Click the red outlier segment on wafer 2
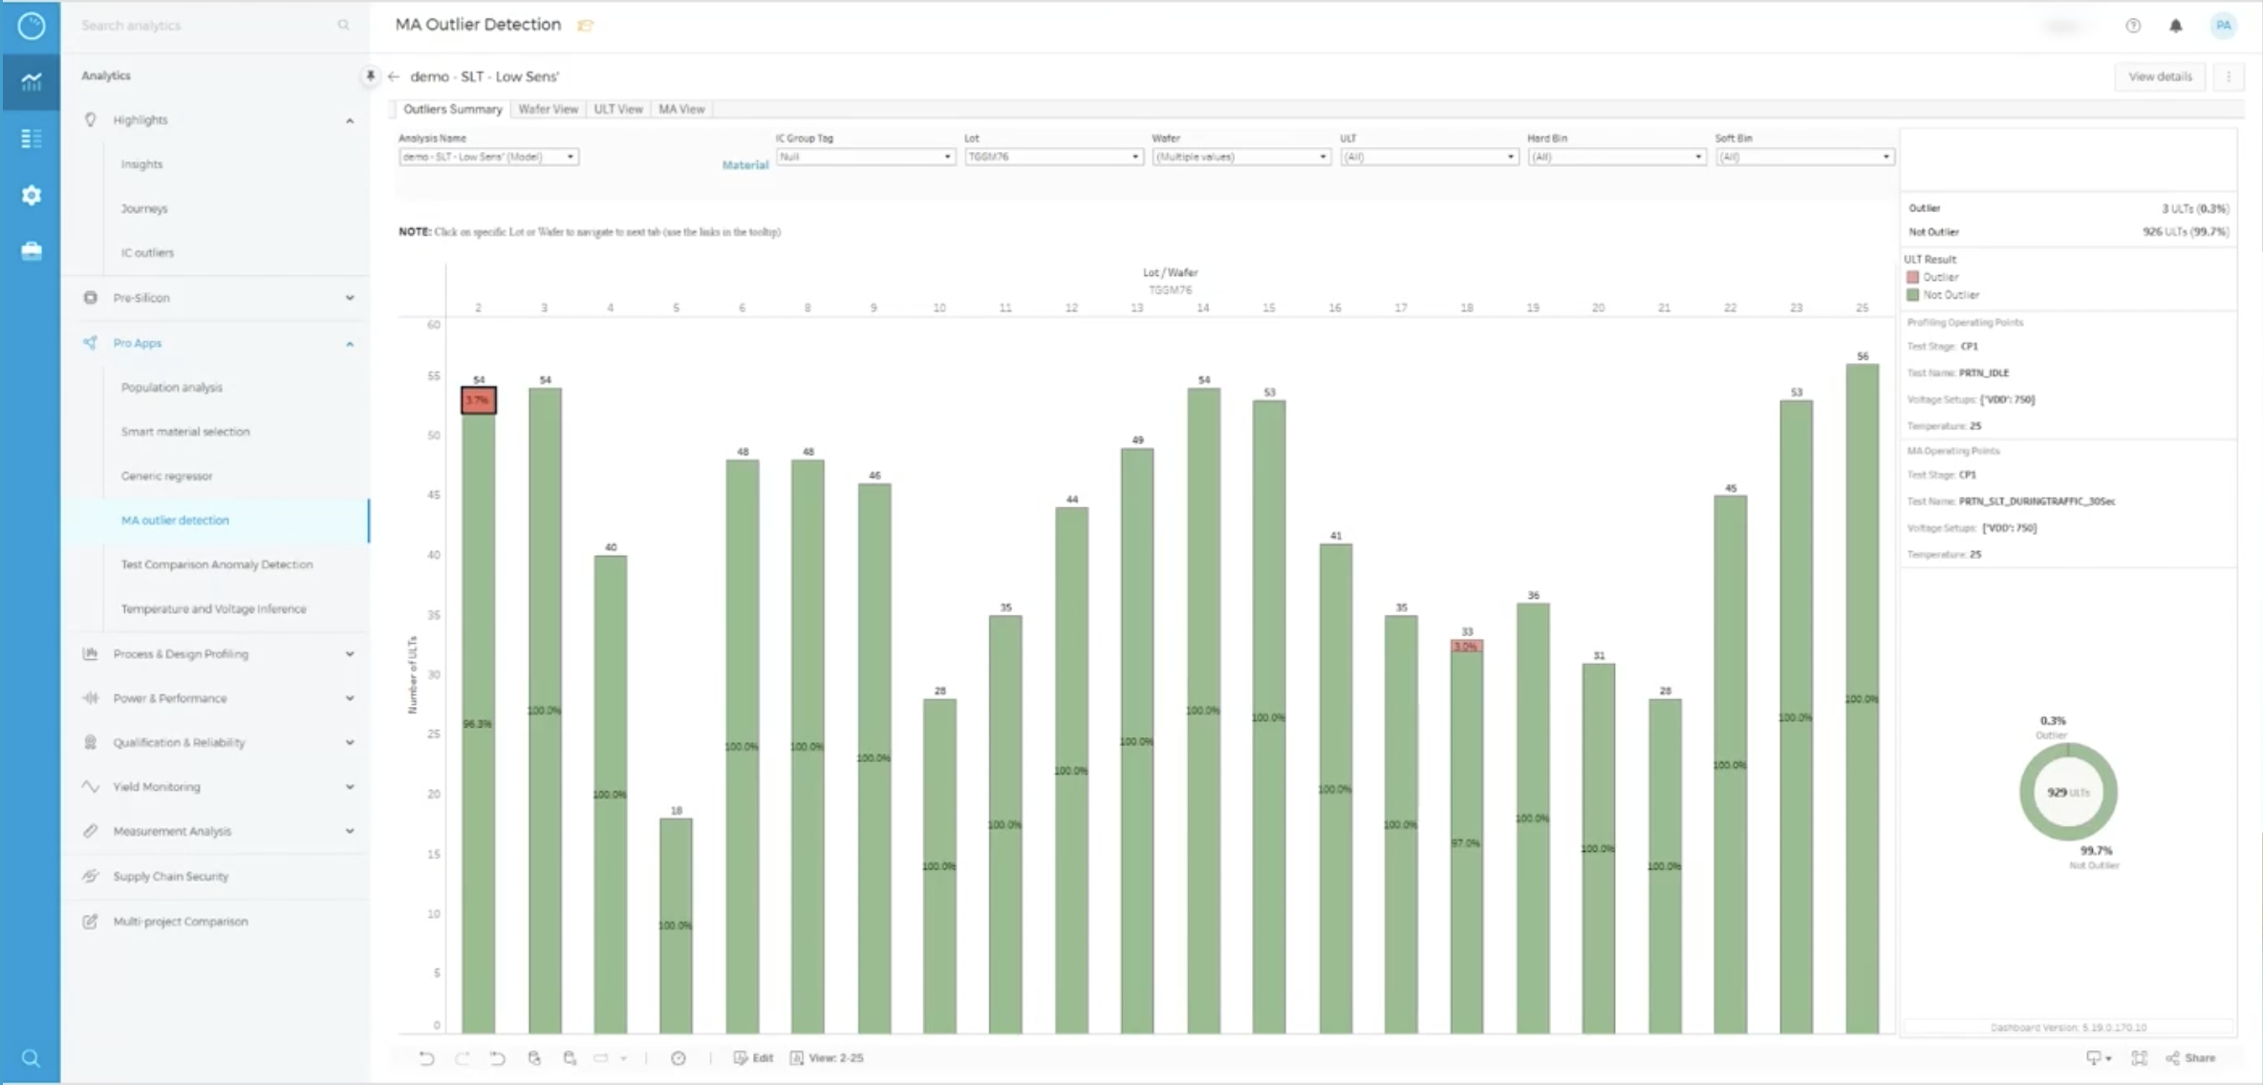 478,400
